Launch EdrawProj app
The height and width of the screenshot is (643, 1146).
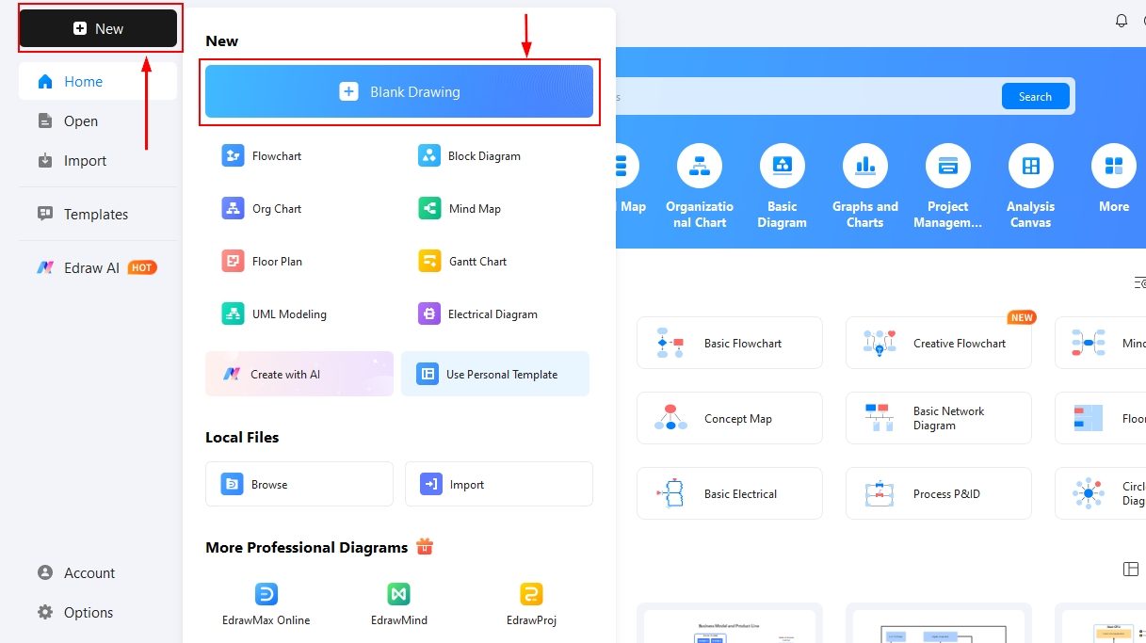tap(531, 603)
